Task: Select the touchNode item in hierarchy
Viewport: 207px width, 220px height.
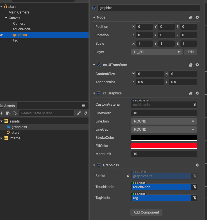Action: coord(22,29)
